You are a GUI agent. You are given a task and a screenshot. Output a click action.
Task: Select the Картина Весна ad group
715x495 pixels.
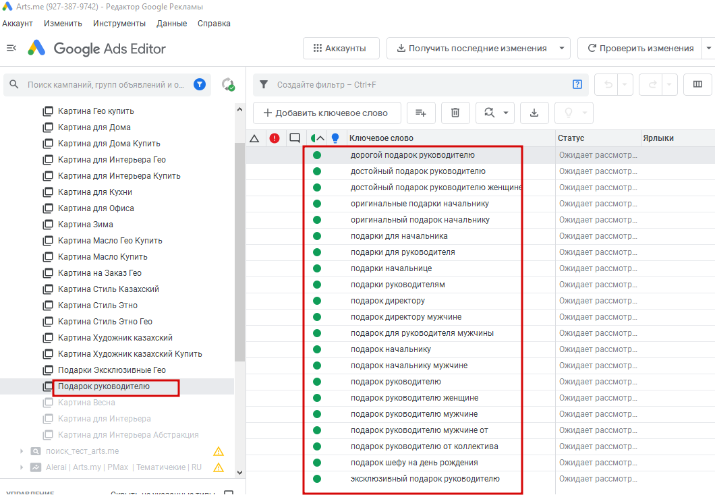(86, 403)
